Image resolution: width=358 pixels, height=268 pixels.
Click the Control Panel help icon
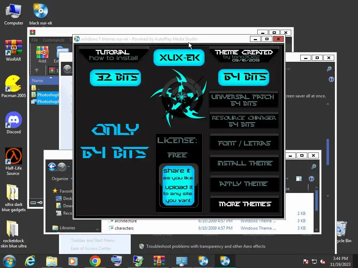click(x=331, y=79)
